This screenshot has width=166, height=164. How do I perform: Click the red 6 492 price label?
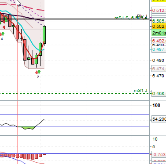[x=159, y=41]
